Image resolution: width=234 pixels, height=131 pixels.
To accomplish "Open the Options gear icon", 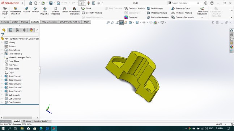I will pos(99,3).
